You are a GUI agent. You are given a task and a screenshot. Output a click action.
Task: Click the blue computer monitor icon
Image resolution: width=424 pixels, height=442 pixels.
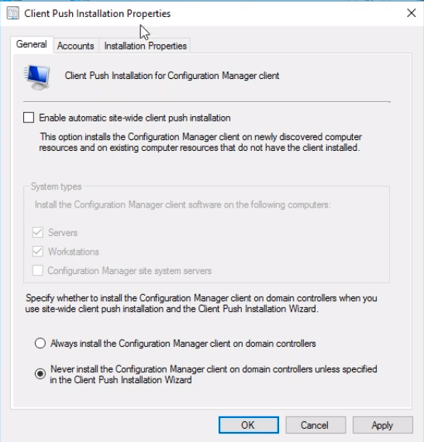point(37,77)
